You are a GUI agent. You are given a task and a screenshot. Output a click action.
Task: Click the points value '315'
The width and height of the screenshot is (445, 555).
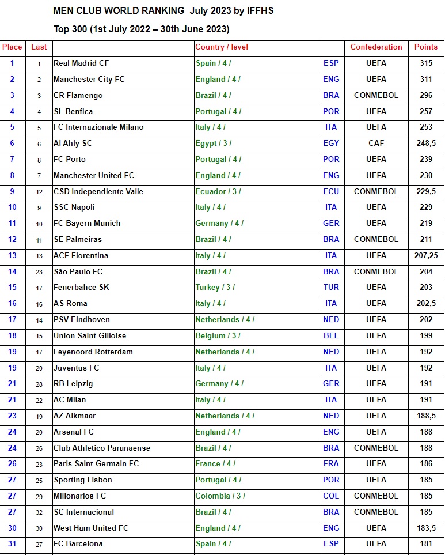click(x=426, y=63)
